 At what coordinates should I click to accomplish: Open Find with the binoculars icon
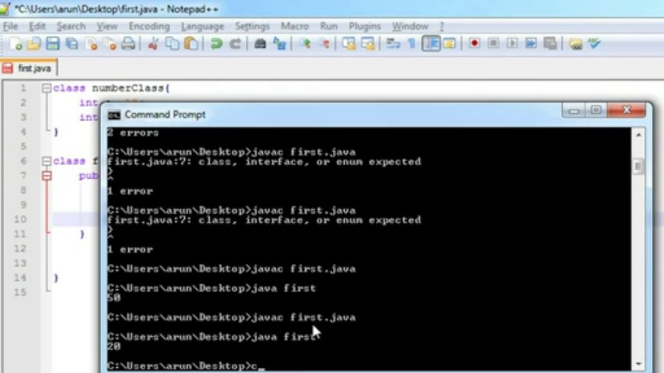point(260,44)
